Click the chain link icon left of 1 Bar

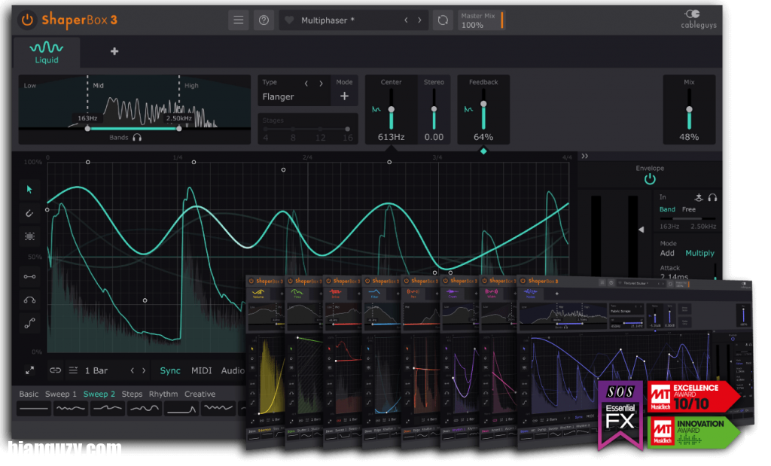point(55,370)
